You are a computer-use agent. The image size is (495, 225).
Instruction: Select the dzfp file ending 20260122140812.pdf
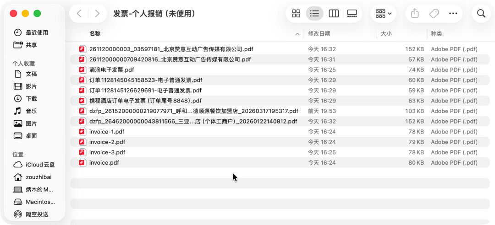point(280,121)
